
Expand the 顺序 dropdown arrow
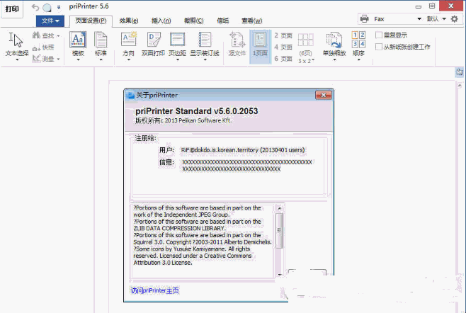pos(359,60)
